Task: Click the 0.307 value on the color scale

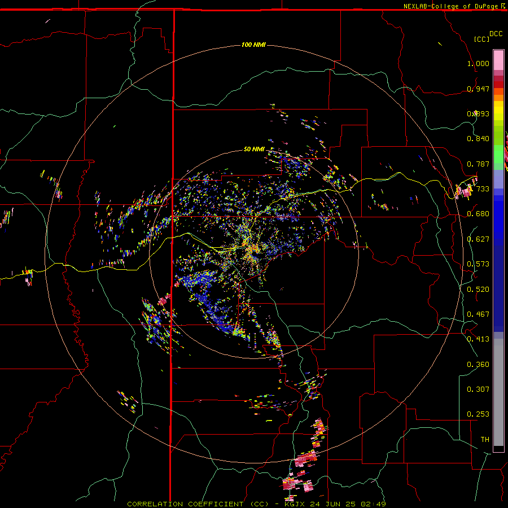Action: click(x=478, y=389)
